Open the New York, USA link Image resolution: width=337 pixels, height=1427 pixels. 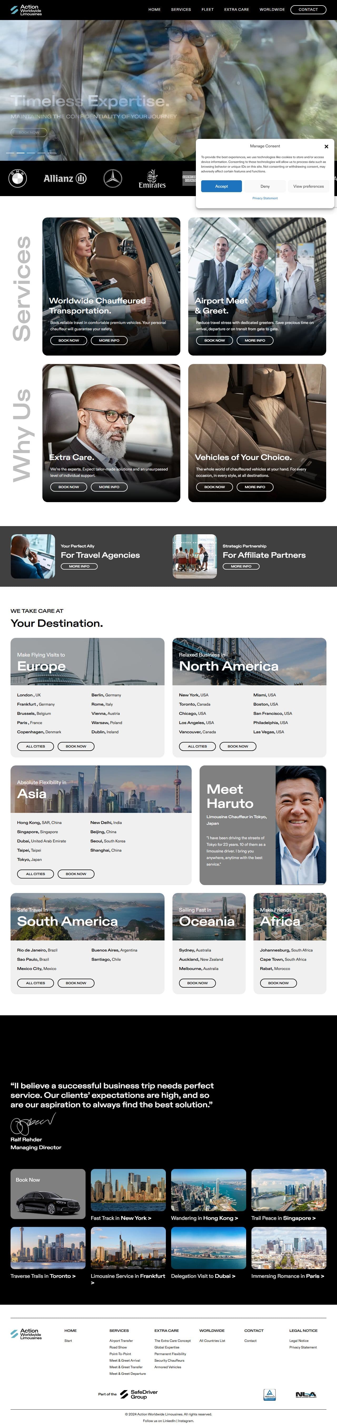tap(194, 695)
